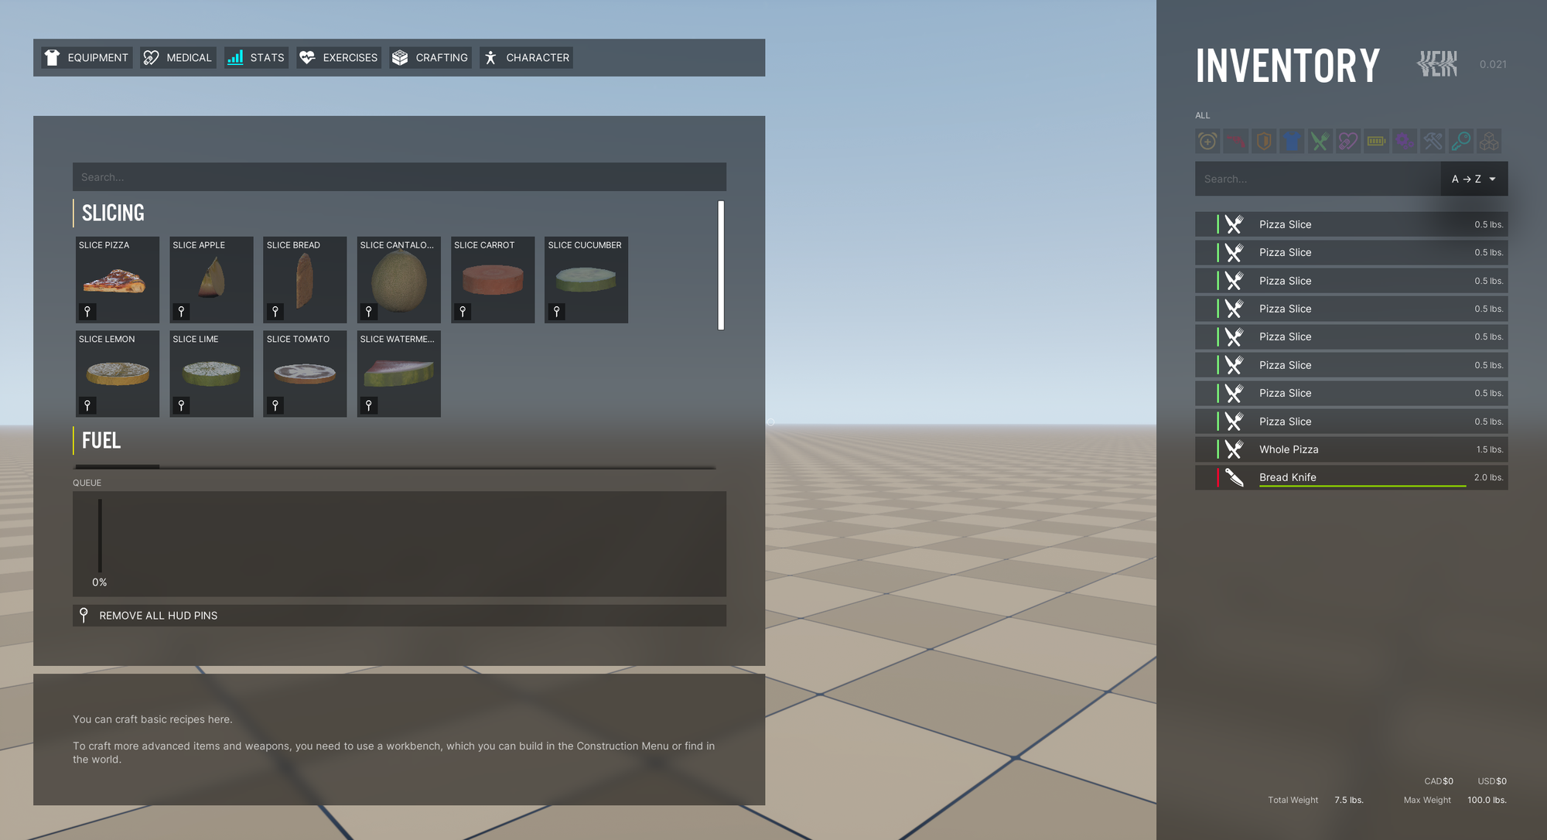Open the A to Z sort dropdown
Image resolution: width=1547 pixels, height=840 pixels.
click(x=1474, y=179)
